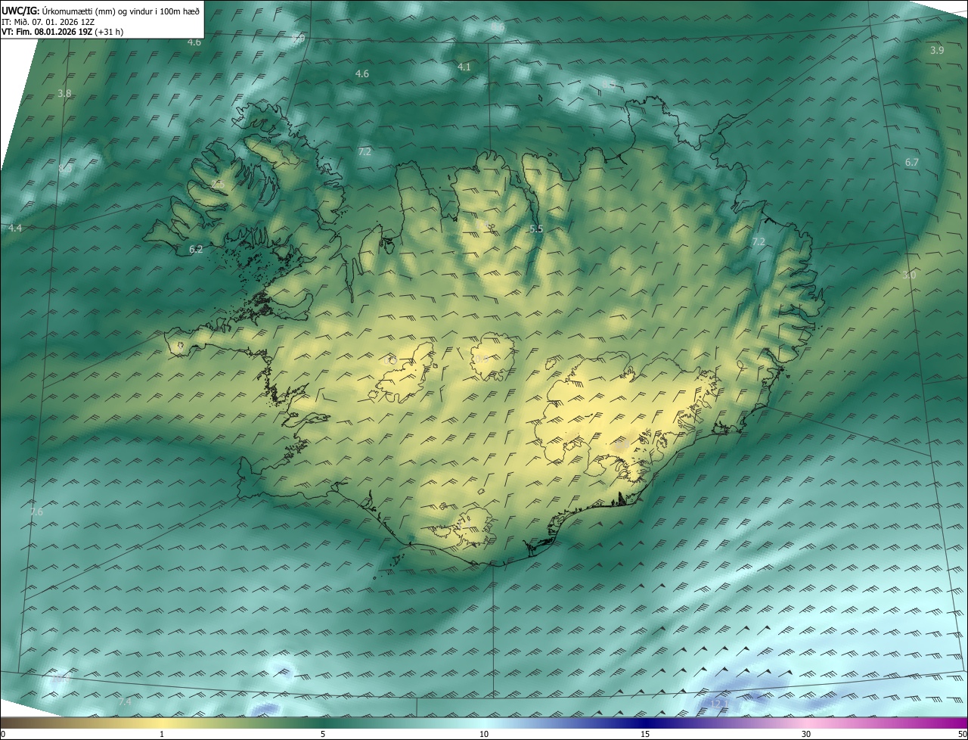Select the 'VT: Fim. 08.01.2026 19Z (+31 h)' line
This screenshot has height=740, width=968.
point(62,32)
